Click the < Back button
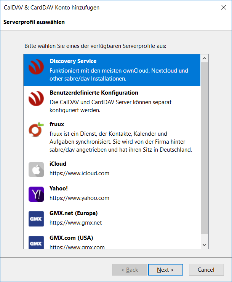This screenshot has height=282, width=232. click(x=130, y=269)
